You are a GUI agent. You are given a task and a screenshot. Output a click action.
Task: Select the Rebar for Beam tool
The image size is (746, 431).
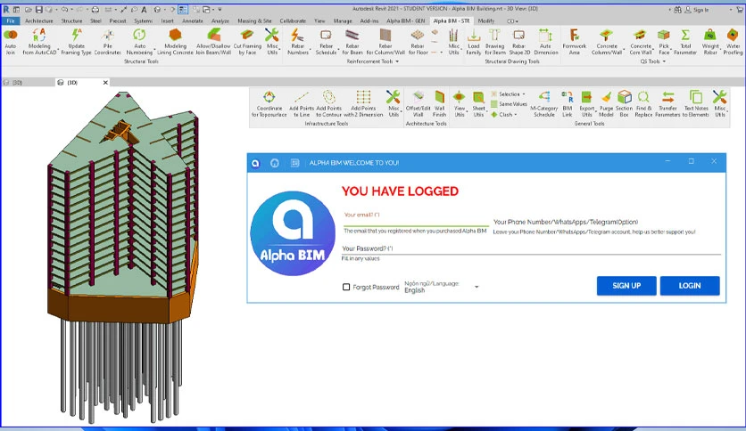click(352, 41)
